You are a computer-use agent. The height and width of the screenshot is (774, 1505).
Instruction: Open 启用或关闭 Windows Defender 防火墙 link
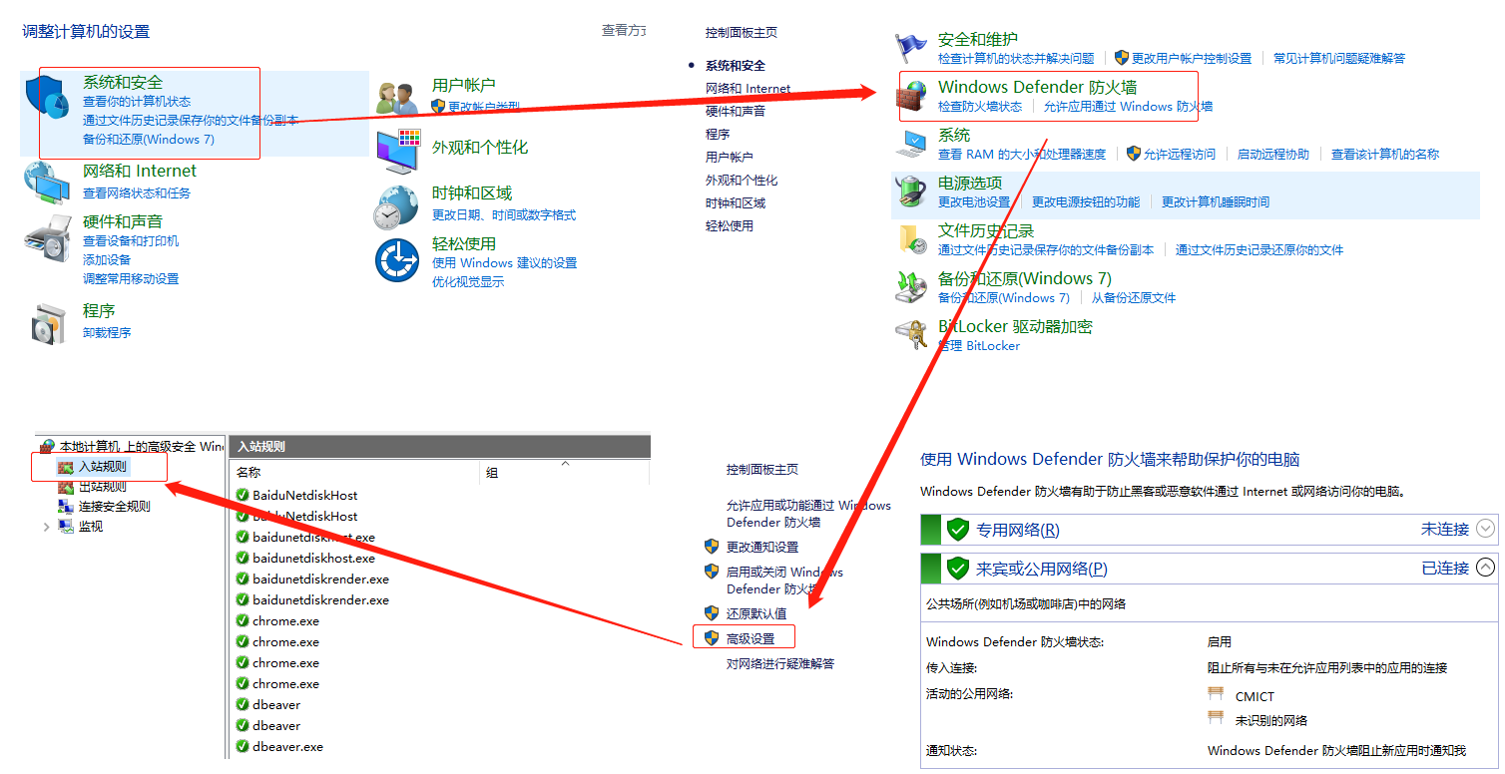pos(784,580)
